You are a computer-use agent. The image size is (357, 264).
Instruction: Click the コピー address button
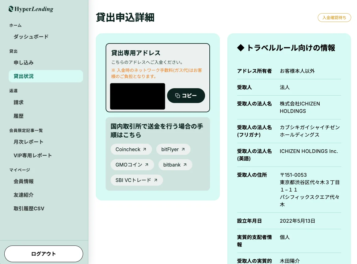coord(186,96)
